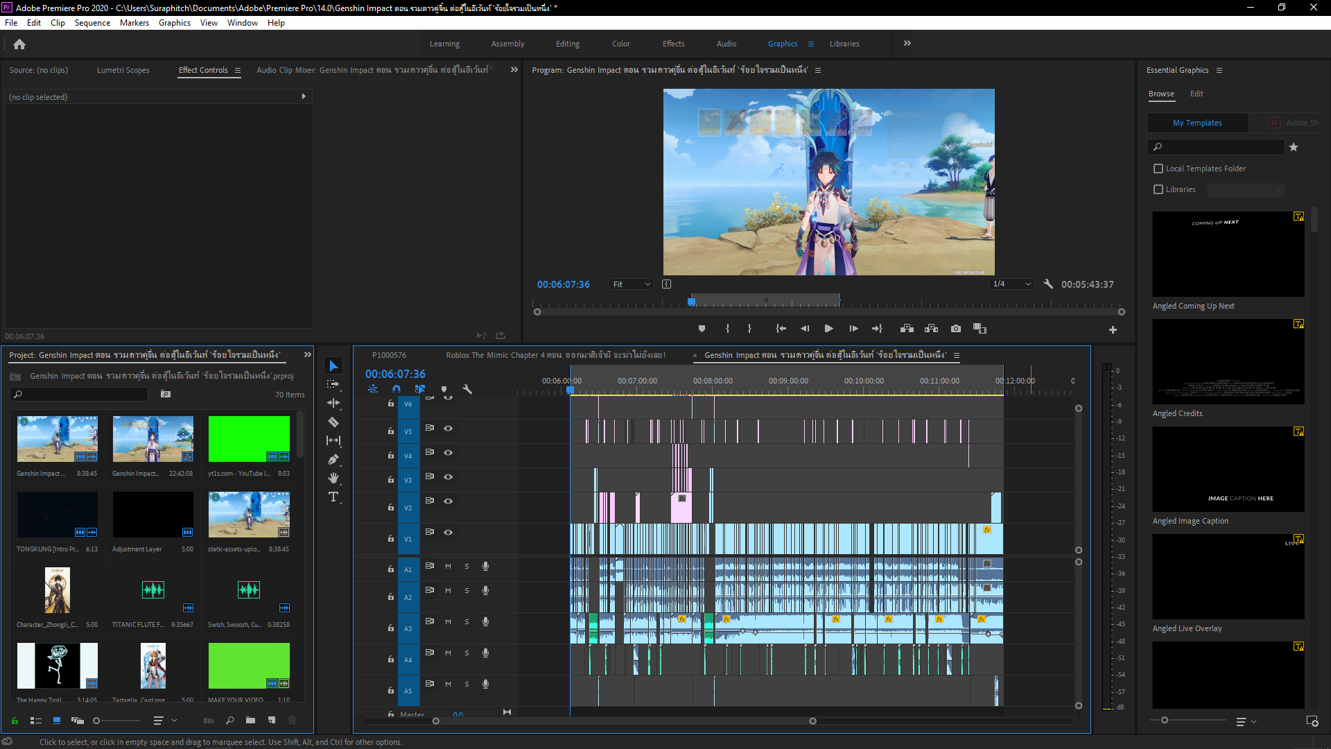
Task: Create new bin in Project panel
Action: tap(250, 721)
